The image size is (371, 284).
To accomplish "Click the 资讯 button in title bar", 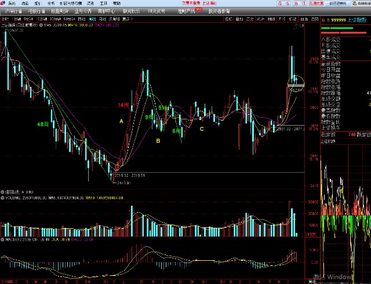I will (300, 3).
